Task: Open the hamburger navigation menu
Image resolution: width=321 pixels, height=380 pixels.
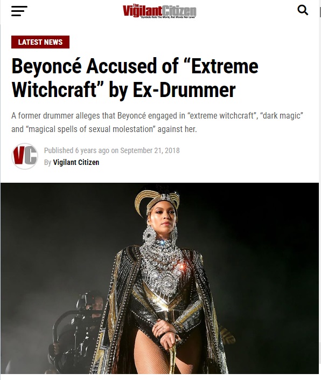Action: [x=19, y=11]
